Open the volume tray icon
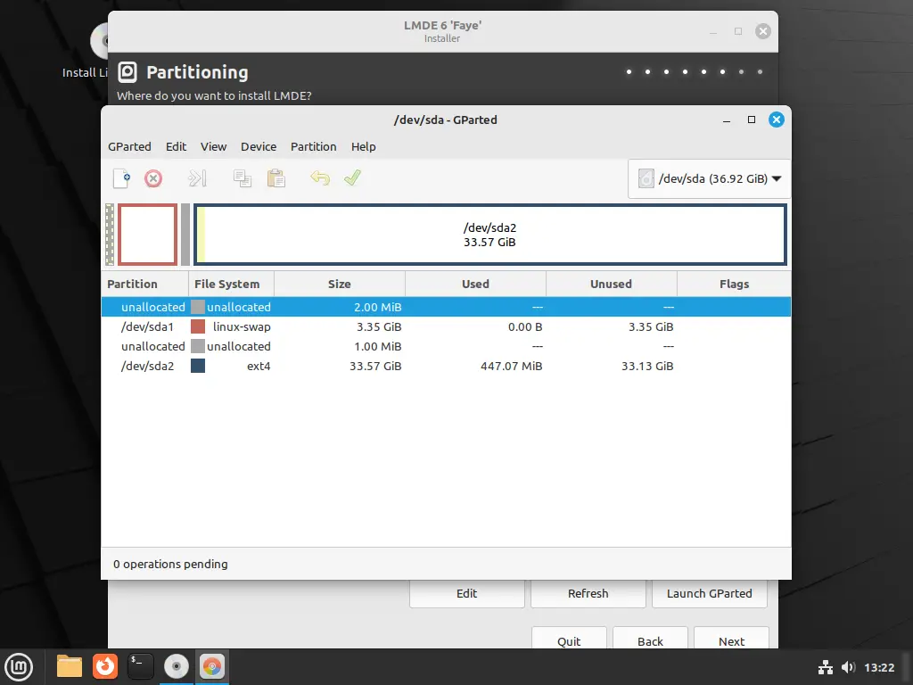 point(849,667)
